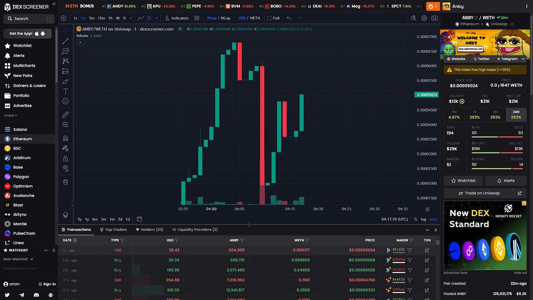
Task: Toggle auto scale on price axis
Action: point(433,219)
